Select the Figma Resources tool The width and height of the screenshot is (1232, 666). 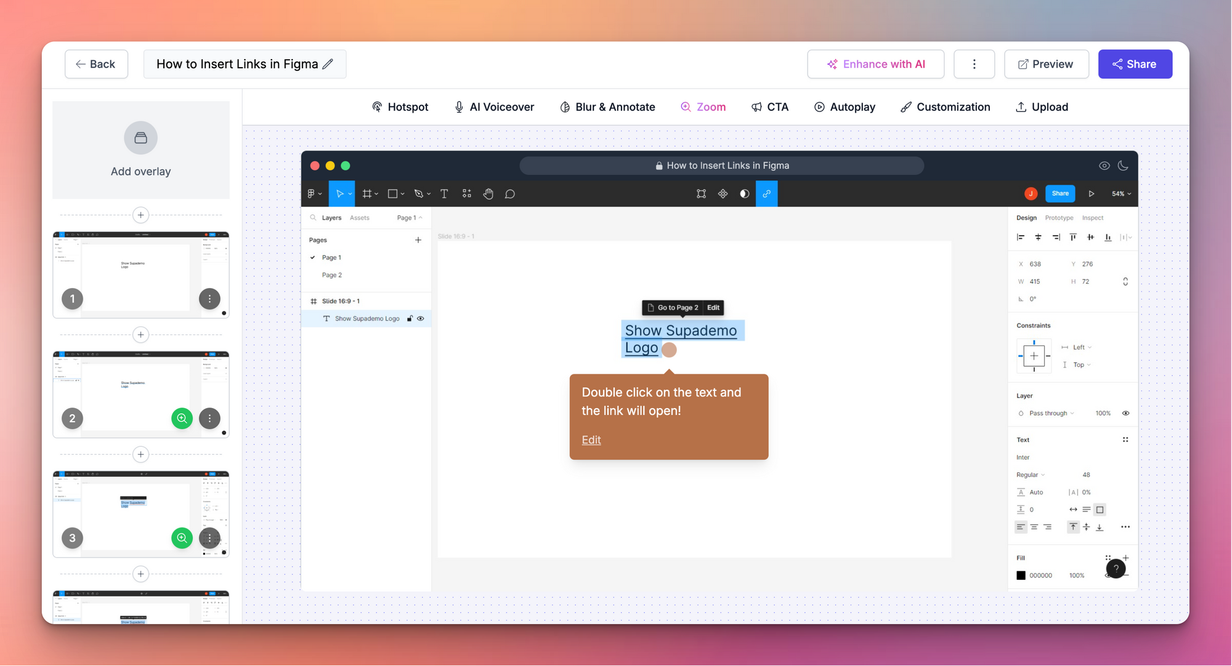coord(467,194)
